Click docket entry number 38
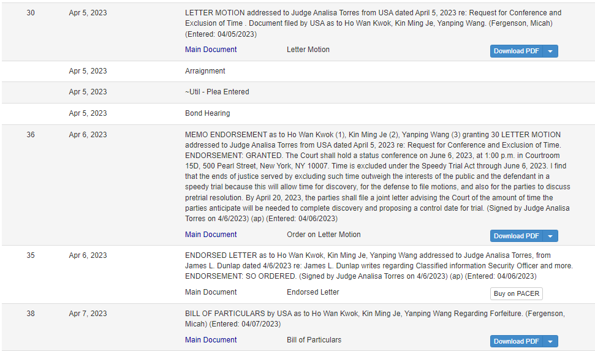 click(x=31, y=314)
